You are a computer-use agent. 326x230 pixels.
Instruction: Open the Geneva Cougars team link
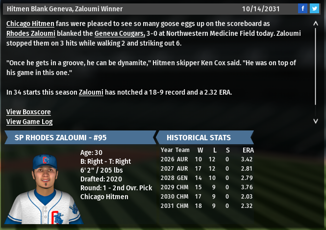[120, 33]
